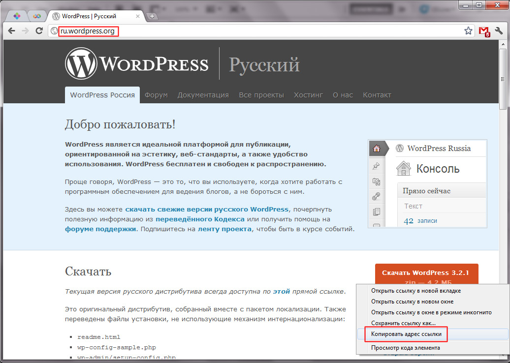Reload the current page
The height and width of the screenshot is (363, 510).
[x=39, y=31]
